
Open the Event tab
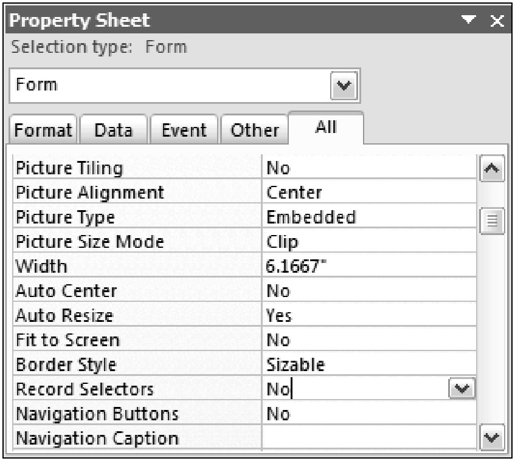pyautogui.click(x=184, y=131)
